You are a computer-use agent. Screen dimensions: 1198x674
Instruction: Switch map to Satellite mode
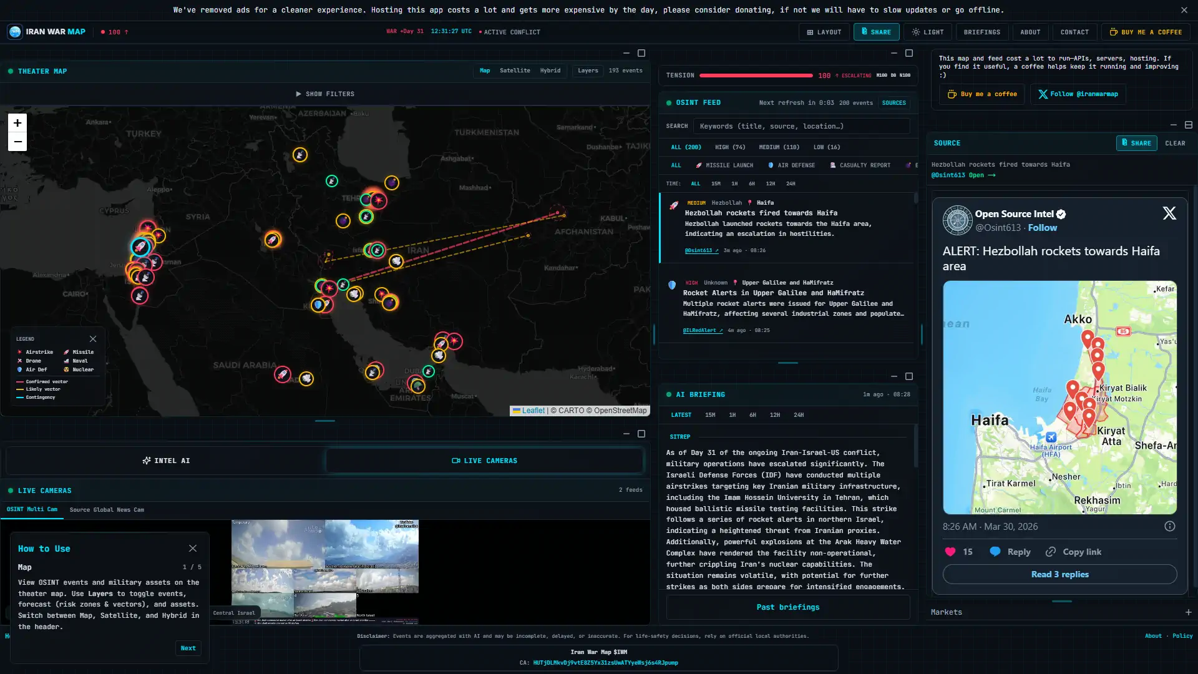515,71
